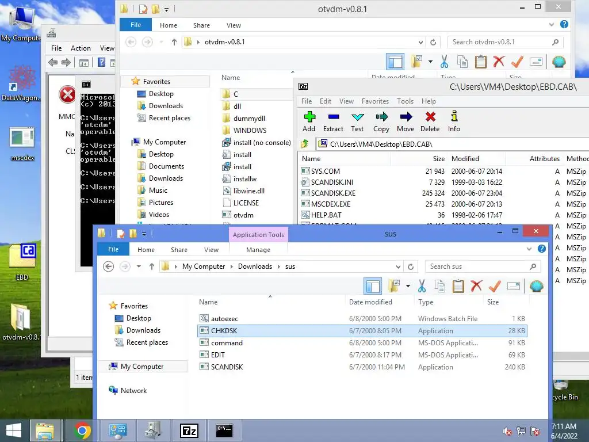
Task: Click the back button in sus window
Action: [x=109, y=266]
